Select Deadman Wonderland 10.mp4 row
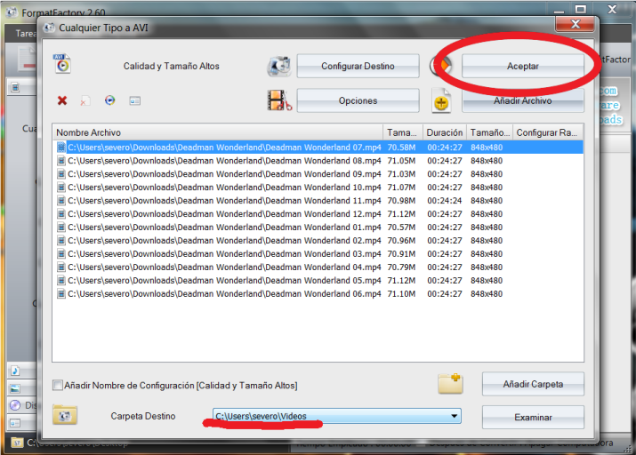 point(318,188)
